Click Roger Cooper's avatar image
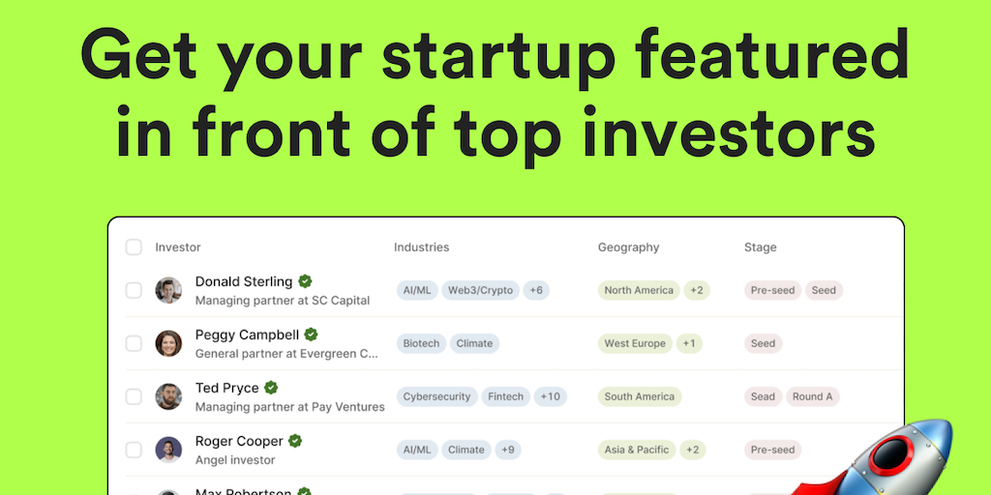The image size is (991, 495). point(168,450)
